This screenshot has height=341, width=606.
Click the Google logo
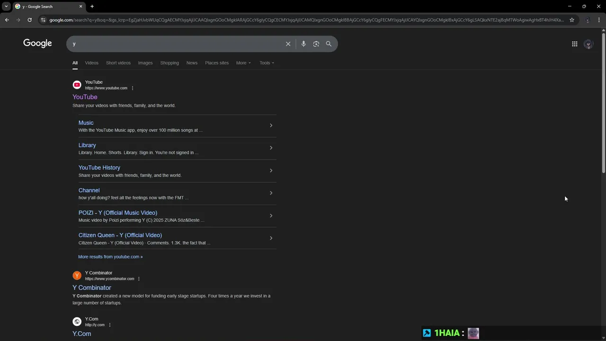37,44
